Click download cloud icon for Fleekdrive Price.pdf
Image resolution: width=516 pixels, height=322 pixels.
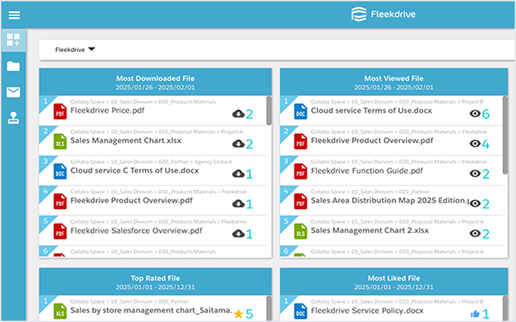point(238,114)
